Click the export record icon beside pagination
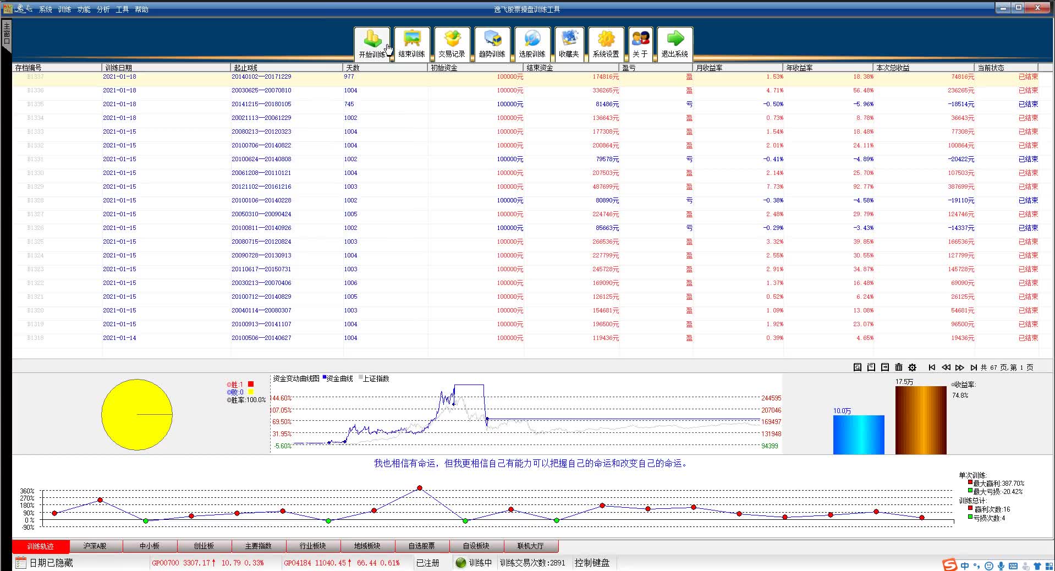This screenshot has height=571, width=1055. pos(884,367)
